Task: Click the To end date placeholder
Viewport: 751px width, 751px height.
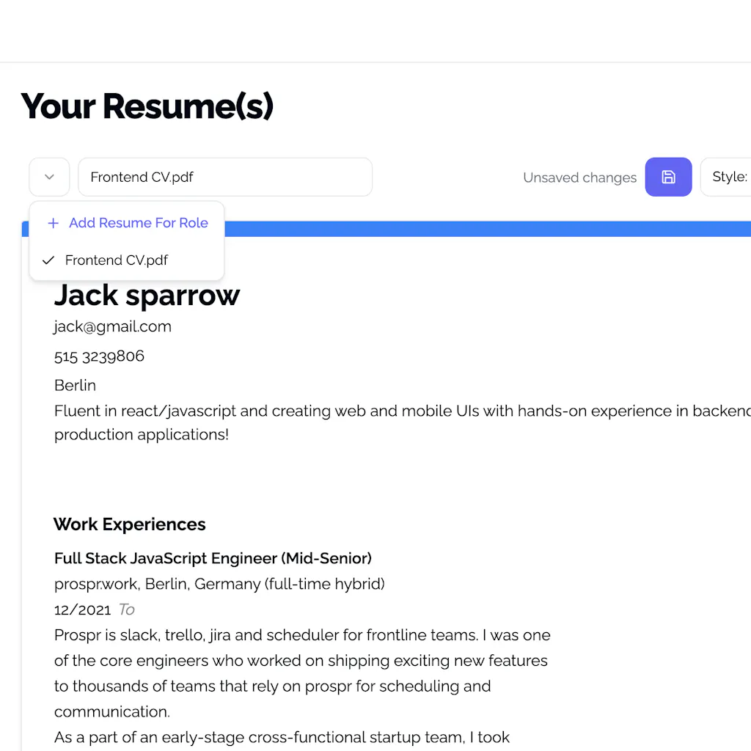Action: pos(127,609)
